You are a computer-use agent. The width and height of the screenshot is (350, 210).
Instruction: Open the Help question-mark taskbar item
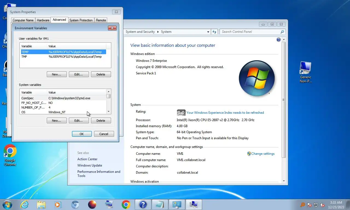143,205
